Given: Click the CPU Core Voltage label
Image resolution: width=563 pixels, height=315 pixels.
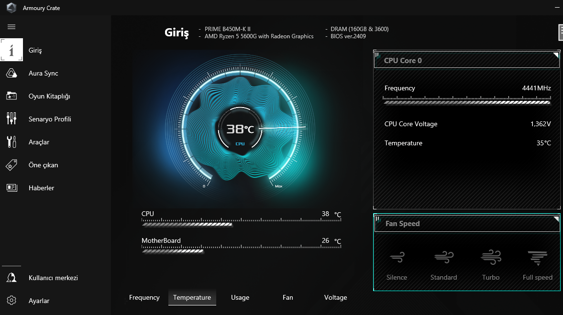Looking at the screenshot, I should tap(411, 124).
